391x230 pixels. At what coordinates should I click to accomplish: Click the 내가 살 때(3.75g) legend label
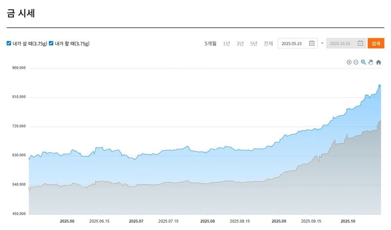(29, 44)
